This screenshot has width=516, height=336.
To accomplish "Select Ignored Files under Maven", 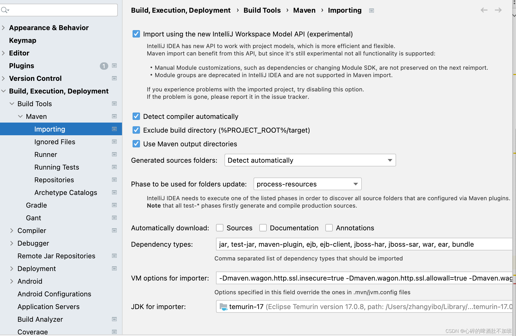I will tap(55, 142).
